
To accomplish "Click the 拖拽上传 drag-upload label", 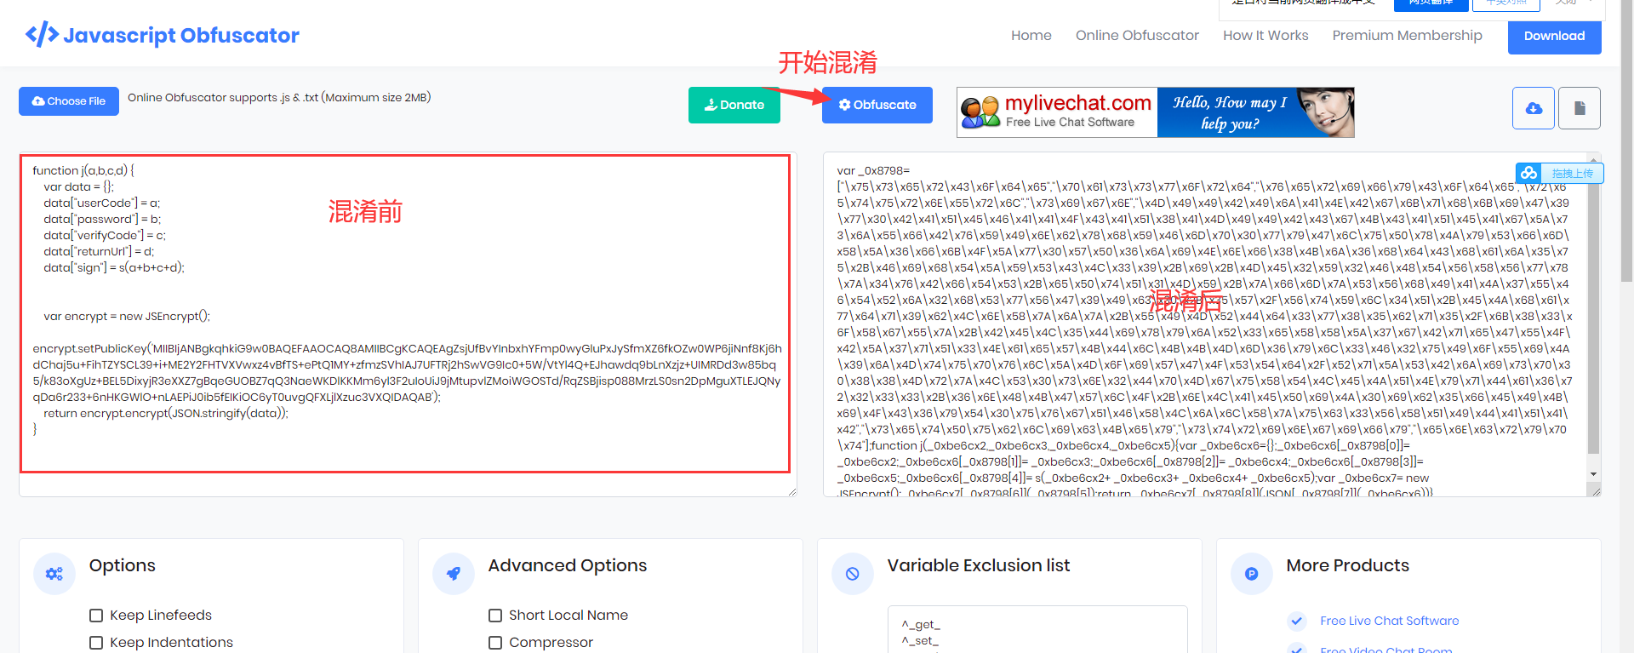I will (1572, 173).
